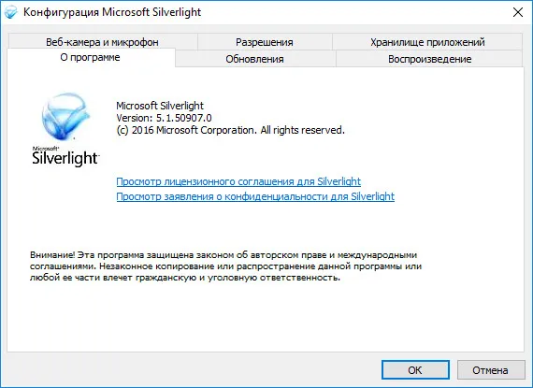Viewport: 533px width, 388px height.
Task: Click the 2016 Microsoft Corporation copyright line
Action: pyautogui.click(x=230, y=130)
